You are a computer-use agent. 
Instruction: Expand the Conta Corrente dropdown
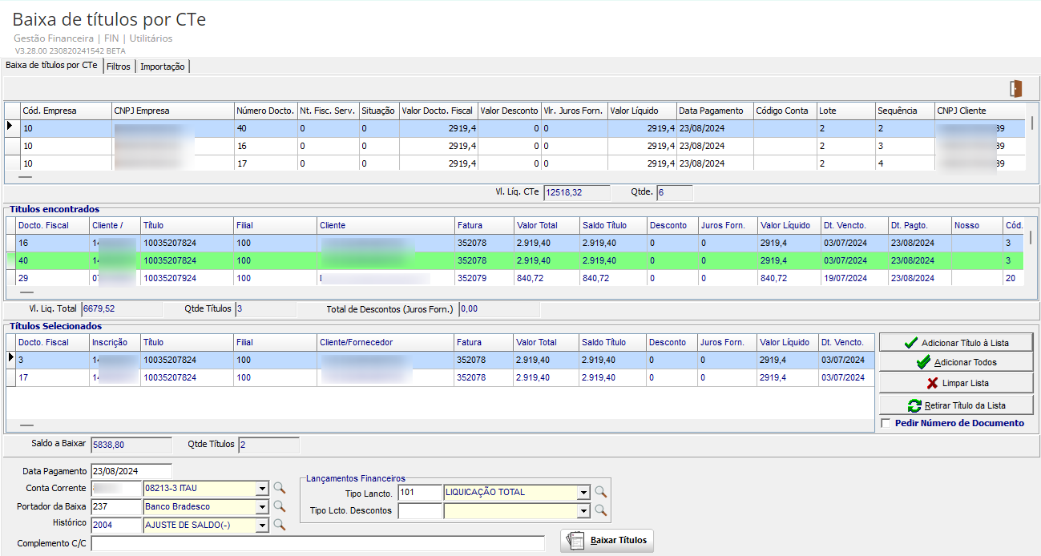tap(262, 488)
